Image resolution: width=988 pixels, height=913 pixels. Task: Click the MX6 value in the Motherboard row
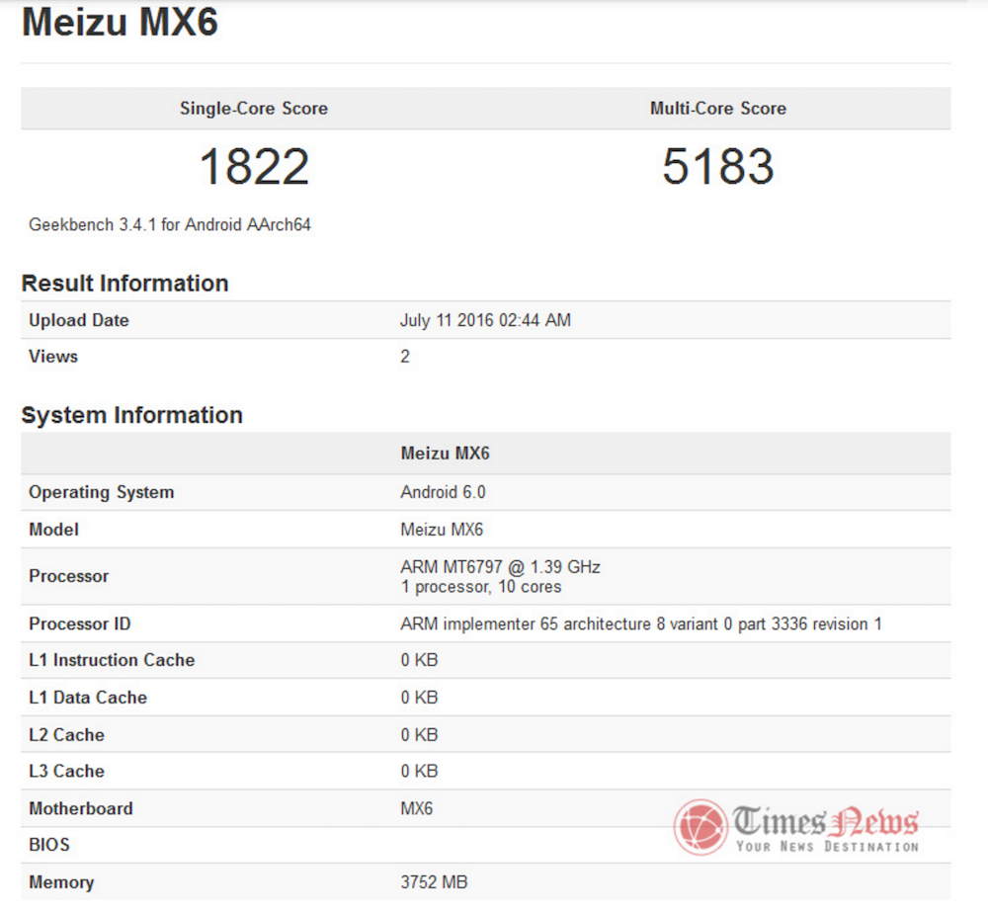pos(416,808)
